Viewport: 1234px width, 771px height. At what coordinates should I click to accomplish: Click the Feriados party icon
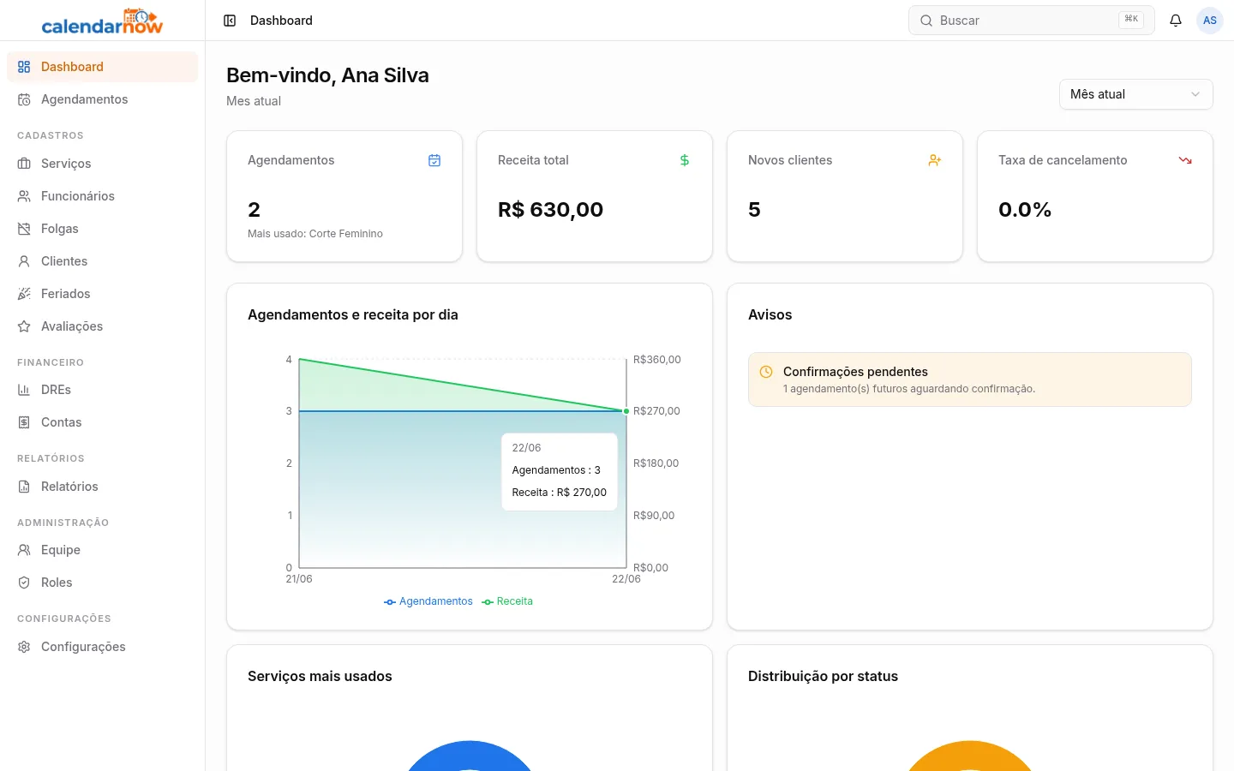tap(24, 294)
